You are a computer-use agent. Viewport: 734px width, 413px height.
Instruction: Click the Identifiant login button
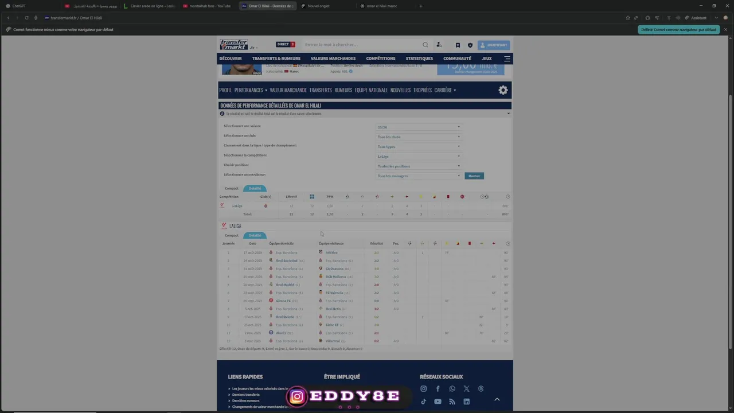click(494, 45)
